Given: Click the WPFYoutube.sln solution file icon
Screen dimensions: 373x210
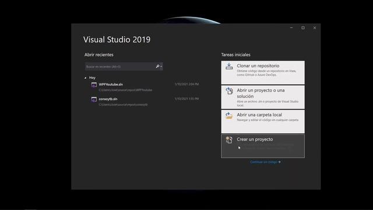Looking at the screenshot, I should 94,85.
